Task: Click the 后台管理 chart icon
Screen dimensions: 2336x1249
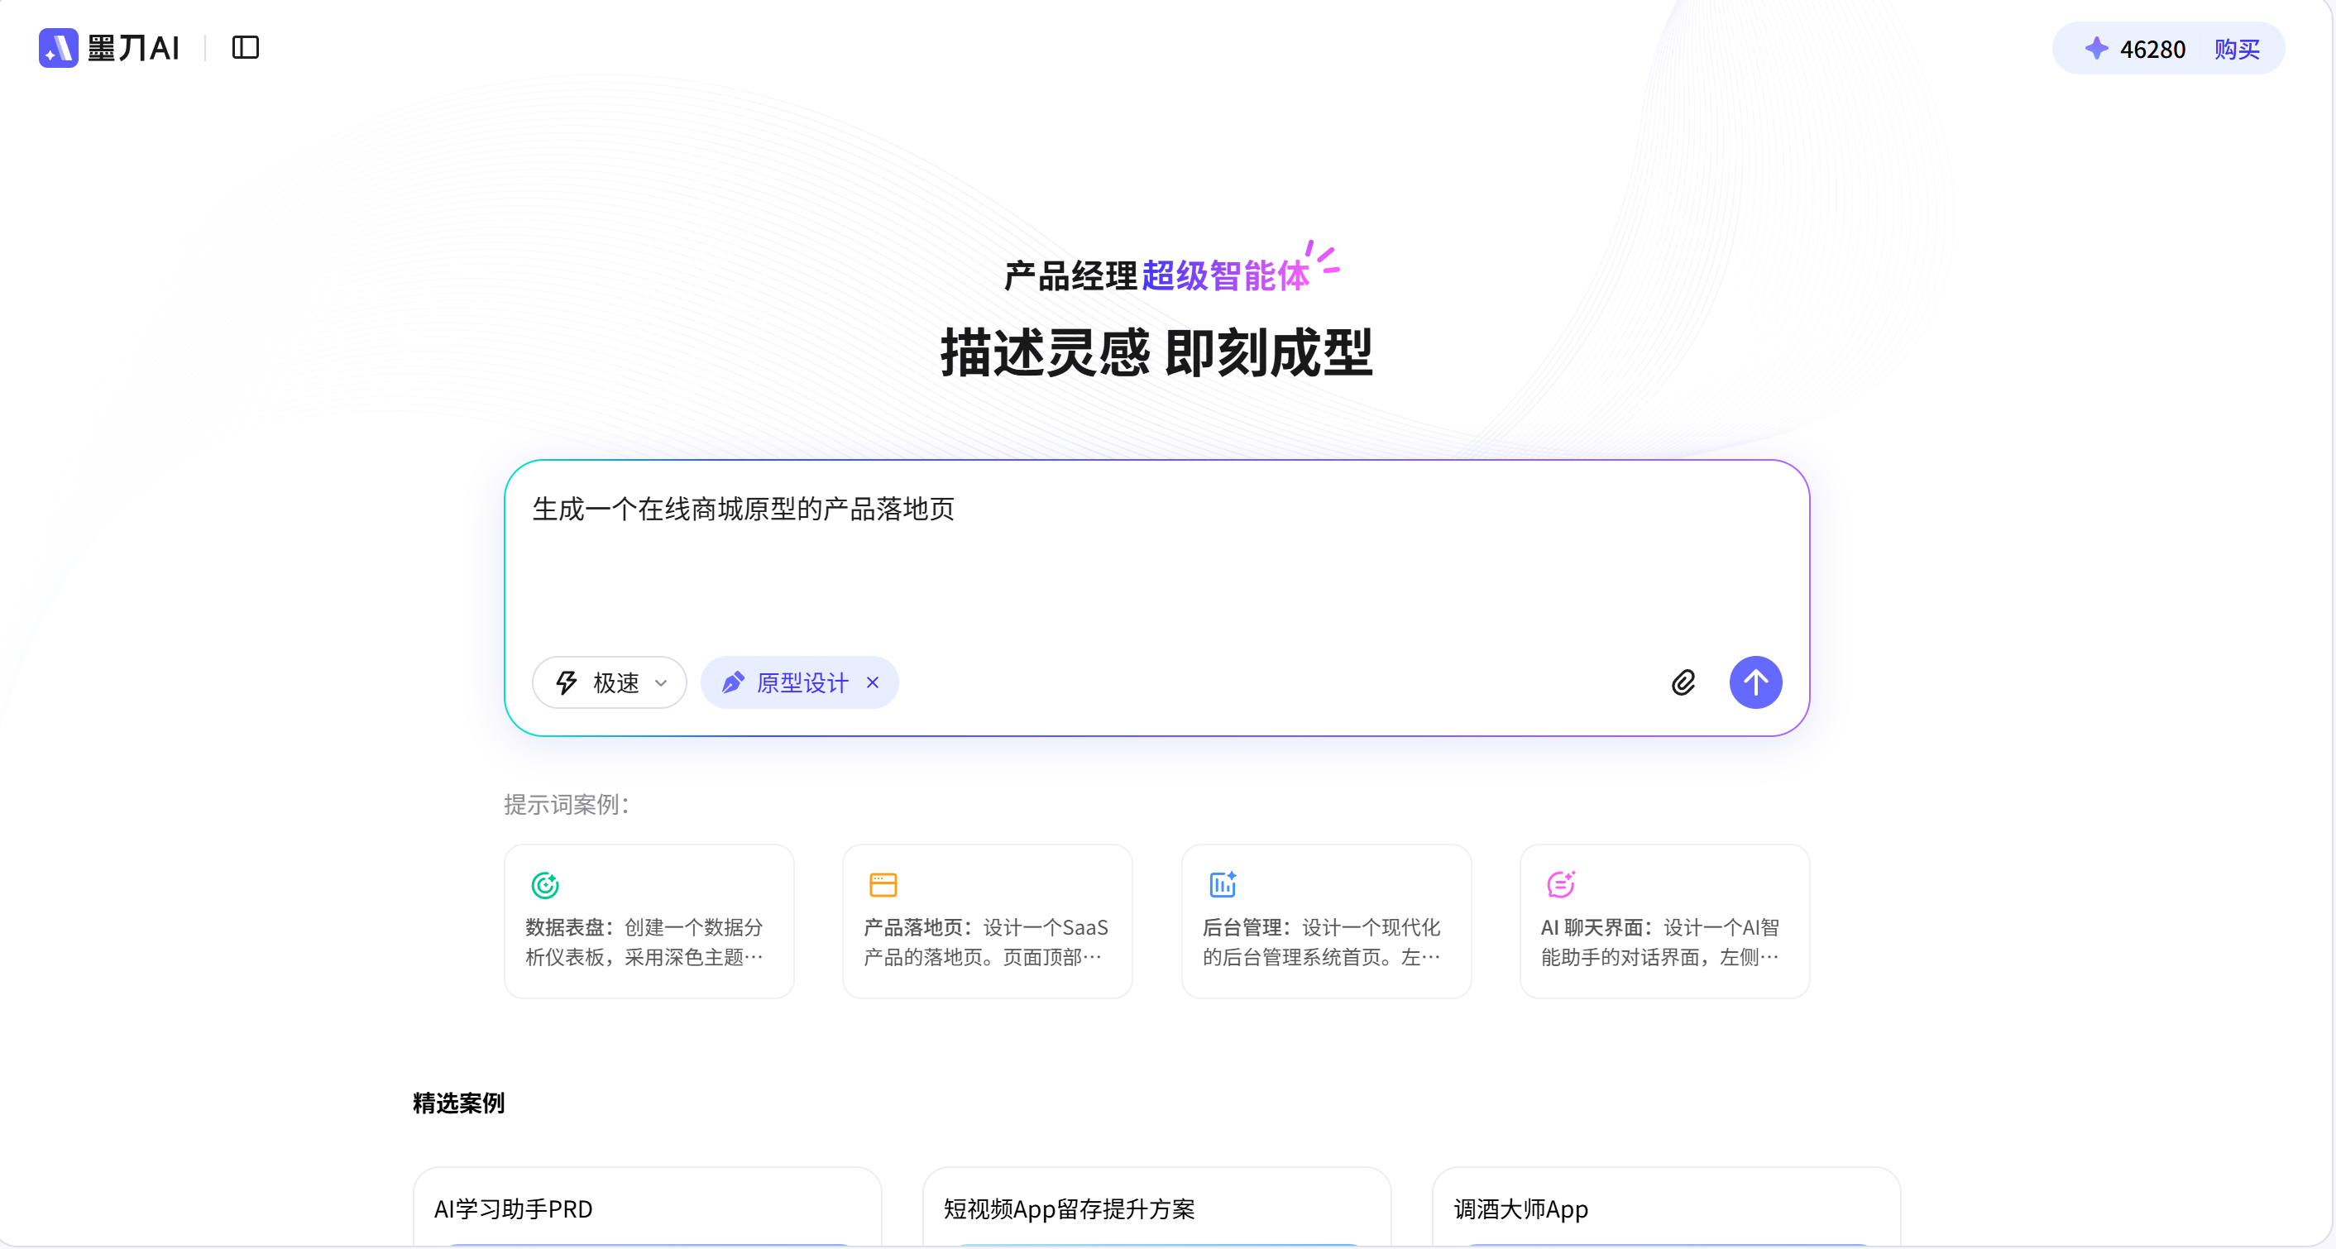Action: pos(1222,884)
